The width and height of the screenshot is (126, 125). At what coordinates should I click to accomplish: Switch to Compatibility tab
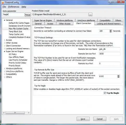click(x=105, y=21)
